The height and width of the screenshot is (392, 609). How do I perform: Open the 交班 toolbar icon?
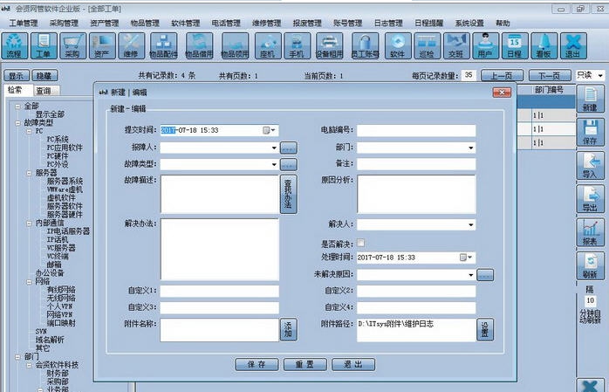pyautogui.click(x=456, y=46)
